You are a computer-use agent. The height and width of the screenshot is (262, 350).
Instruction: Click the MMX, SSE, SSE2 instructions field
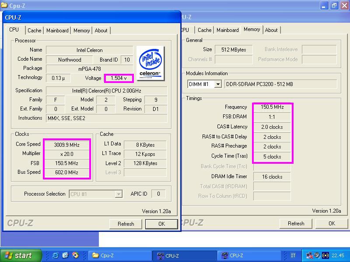click(106, 118)
